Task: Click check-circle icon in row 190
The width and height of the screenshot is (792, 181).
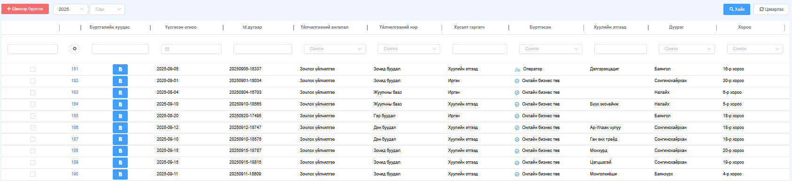Action: [x=517, y=174]
